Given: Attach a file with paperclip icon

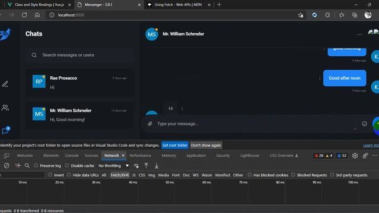Looking at the screenshot, I should (x=150, y=124).
